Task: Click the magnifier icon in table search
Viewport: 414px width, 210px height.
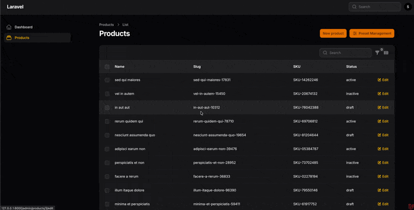Action: coord(325,53)
